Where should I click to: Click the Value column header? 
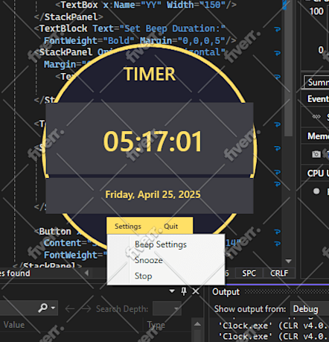(x=14, y=325)
